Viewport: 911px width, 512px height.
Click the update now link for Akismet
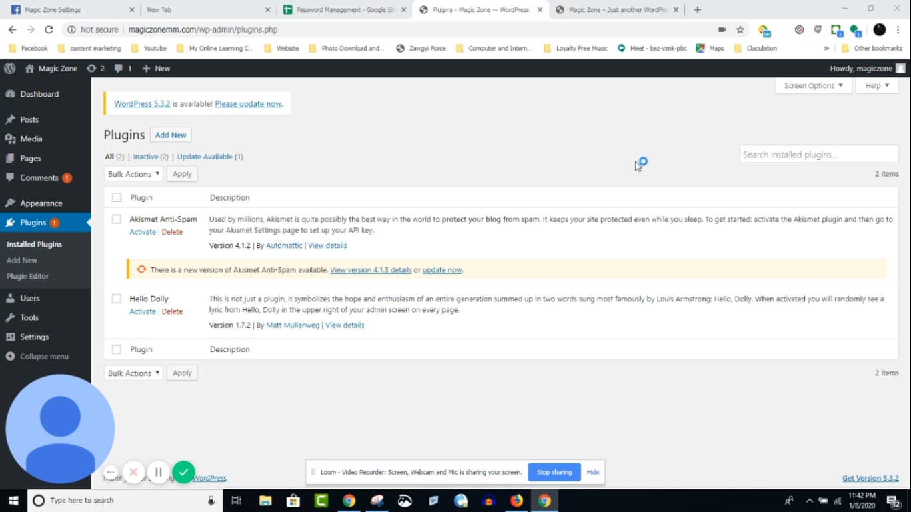[x=442, y=270]
